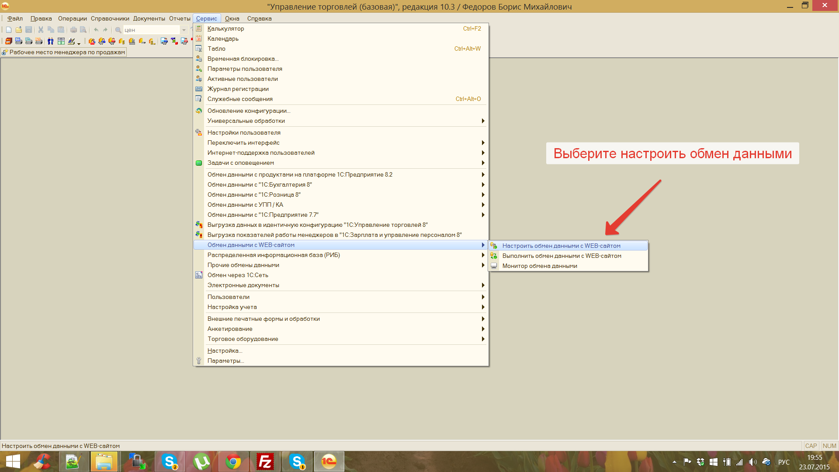The height and width of the screenshot is (472, 839).
Task: Expand Торговое оборудование submenu
Action: point(340,339)
